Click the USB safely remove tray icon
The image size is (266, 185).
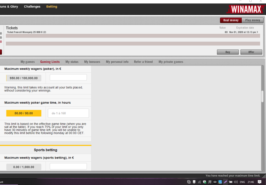point(194,182)
